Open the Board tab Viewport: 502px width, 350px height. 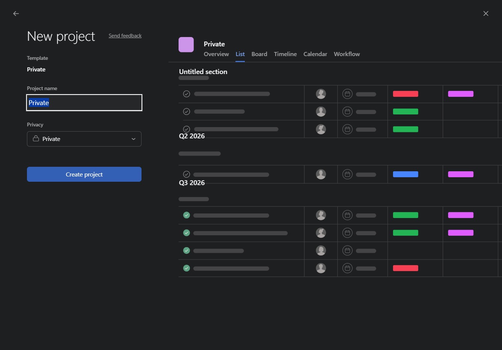pos(259,54)
